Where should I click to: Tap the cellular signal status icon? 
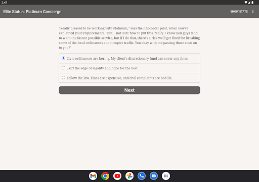pos(249,3)
